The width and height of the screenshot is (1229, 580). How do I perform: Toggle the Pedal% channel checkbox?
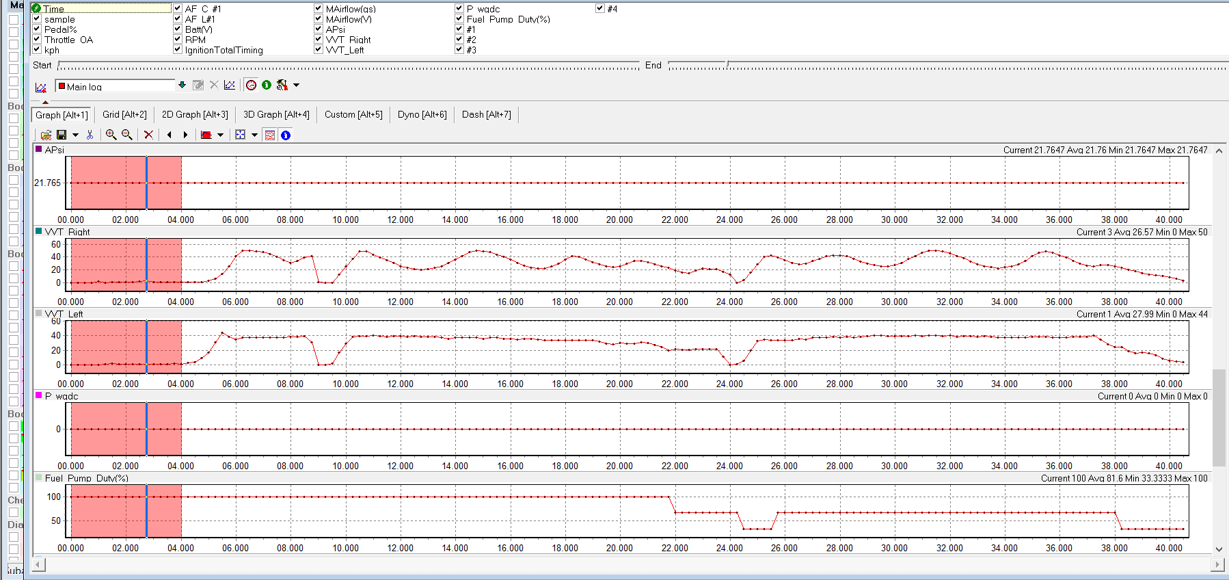(x=37, y=29)
